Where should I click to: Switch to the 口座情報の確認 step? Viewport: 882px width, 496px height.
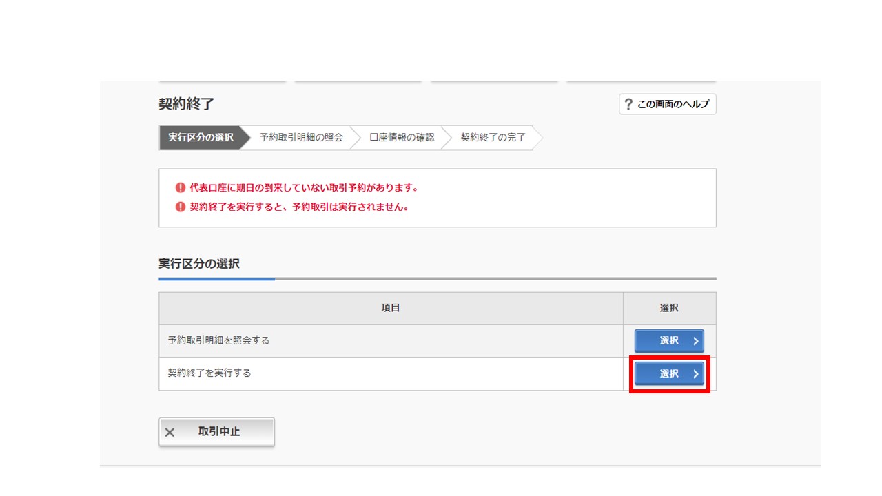(x=402, y=137)
